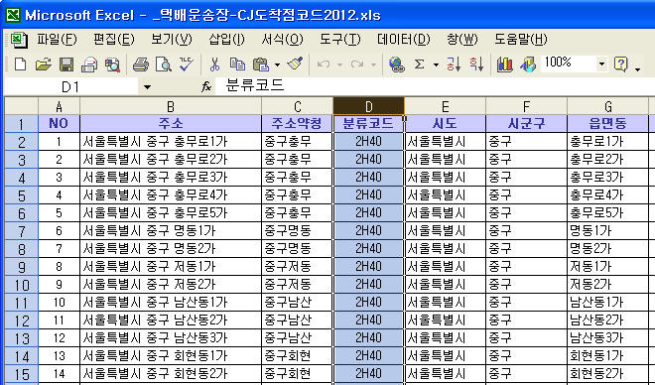Open the 도구(T) menu
Viewport: 655px width, 385px height.
[340, 40]
